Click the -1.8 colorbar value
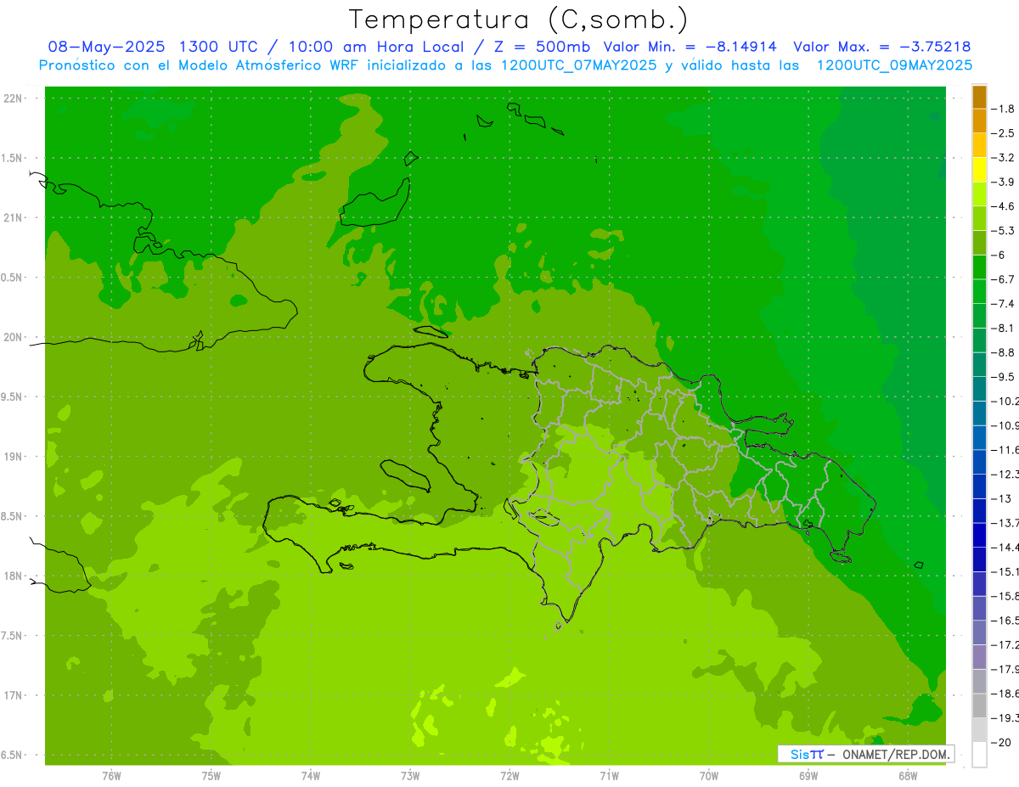Screen dimensions: 1019x787 click(1004, 109)
